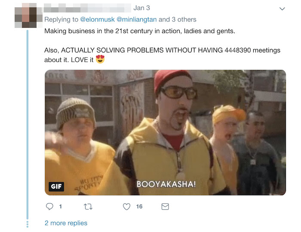The height and width of the screenshot is (232, 301).
Task: Open the @elonmusk profile link
Action: tap(97, 19)
